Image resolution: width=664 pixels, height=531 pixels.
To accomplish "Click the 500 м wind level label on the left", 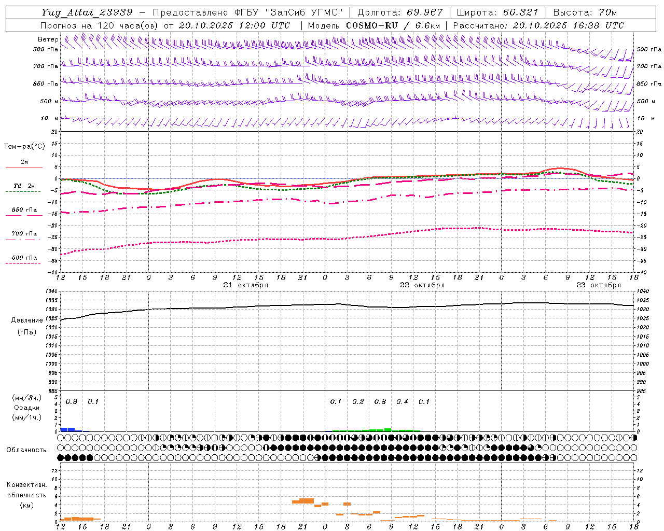I will (x=49, y=102).
